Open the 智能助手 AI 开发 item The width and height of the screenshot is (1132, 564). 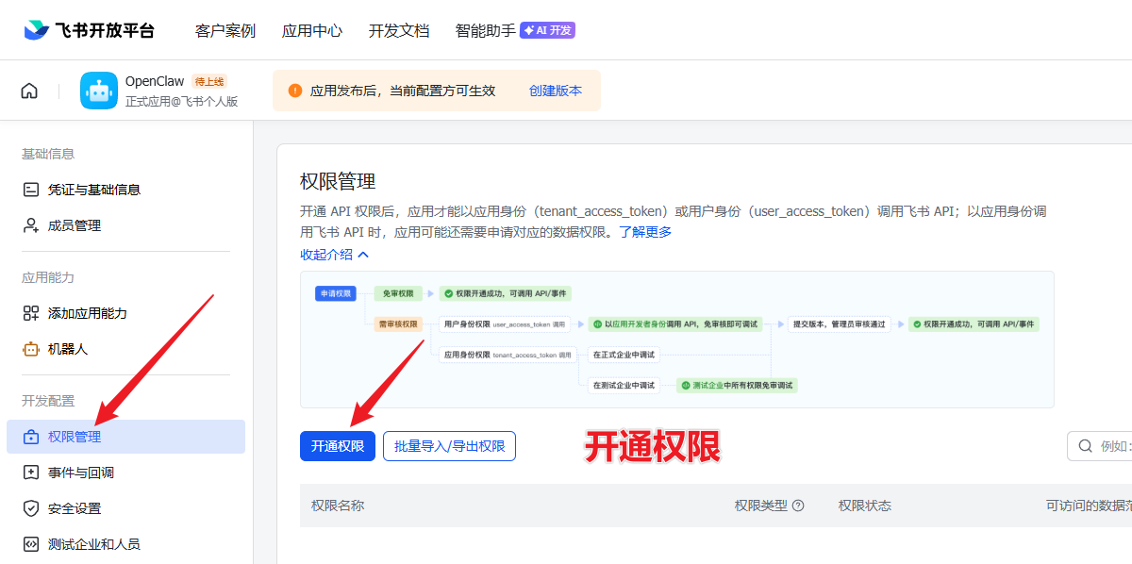[514, 30]
